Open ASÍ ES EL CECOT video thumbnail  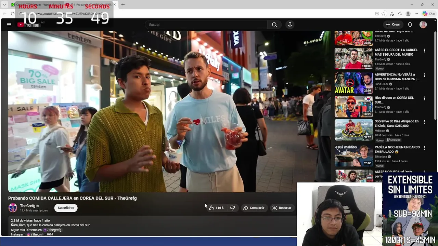pos(353,58)
